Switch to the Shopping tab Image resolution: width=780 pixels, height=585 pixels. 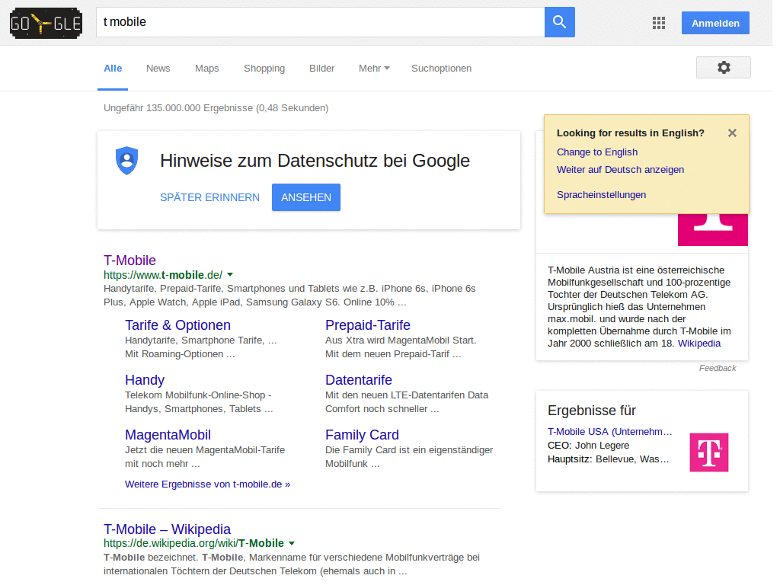click(264, 68)
